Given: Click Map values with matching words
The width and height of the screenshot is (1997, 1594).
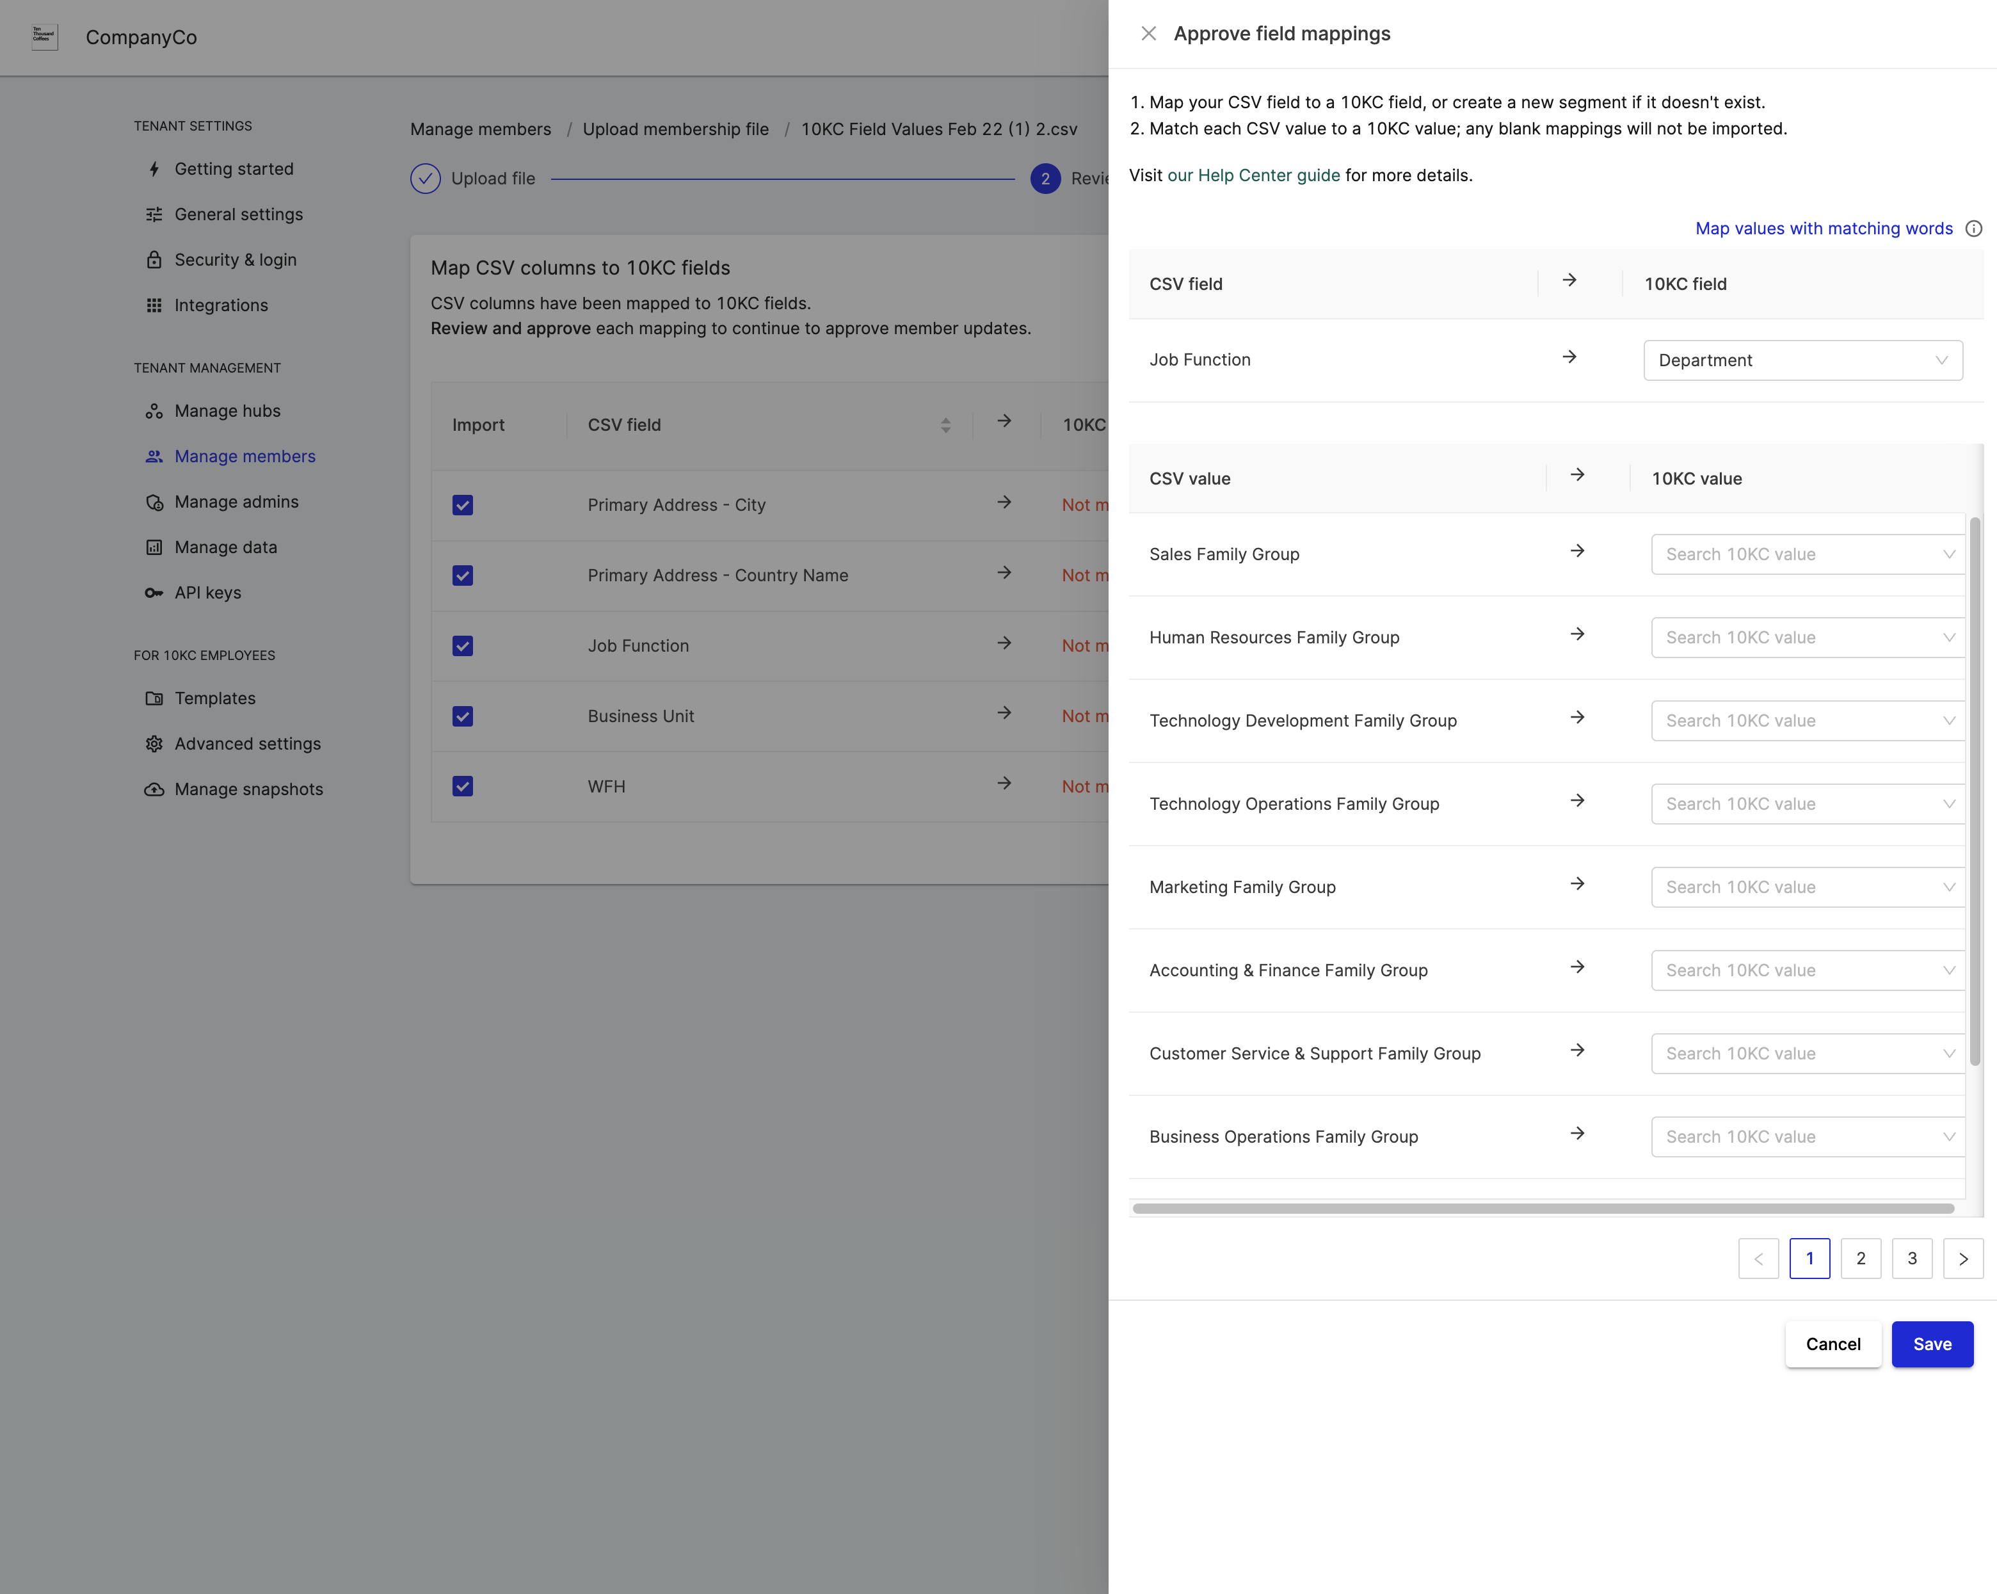Looking at the screenshot, I should point(1824,228).
